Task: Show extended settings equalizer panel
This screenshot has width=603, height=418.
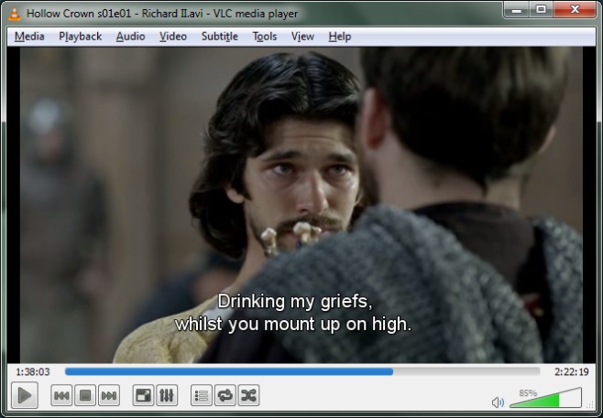Action: click(167, 395)
